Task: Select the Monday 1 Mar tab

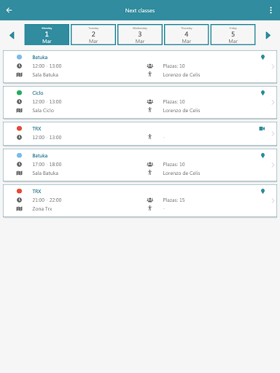Action: 47,34
